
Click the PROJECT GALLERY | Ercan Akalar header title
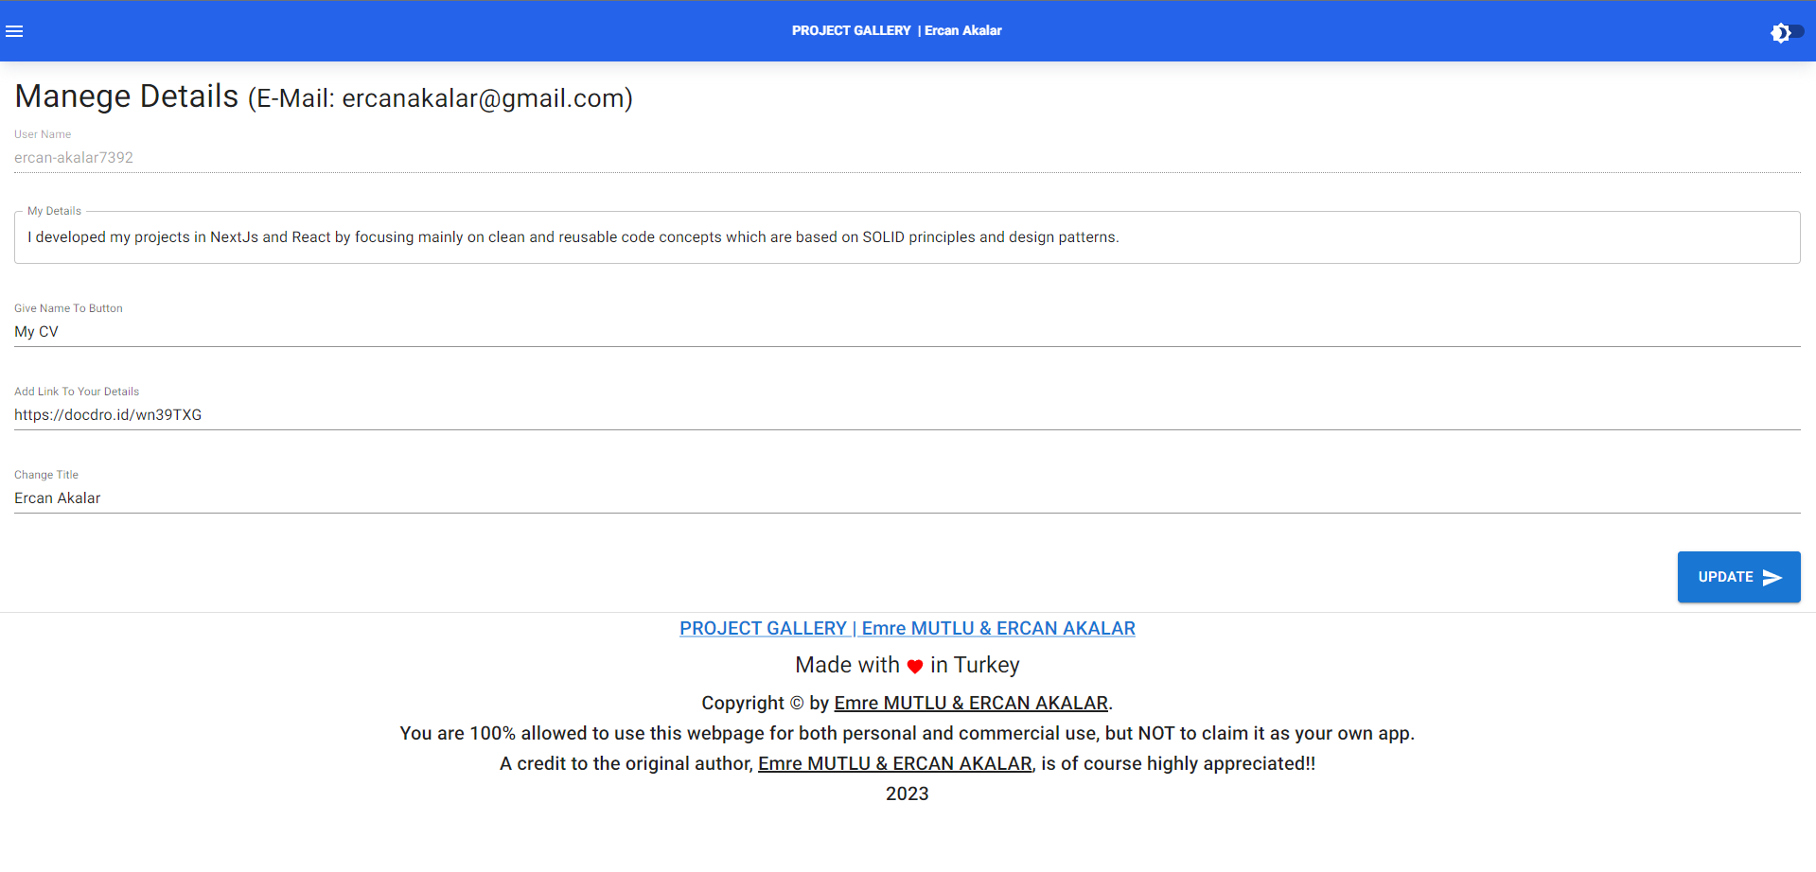pos(896,30)
